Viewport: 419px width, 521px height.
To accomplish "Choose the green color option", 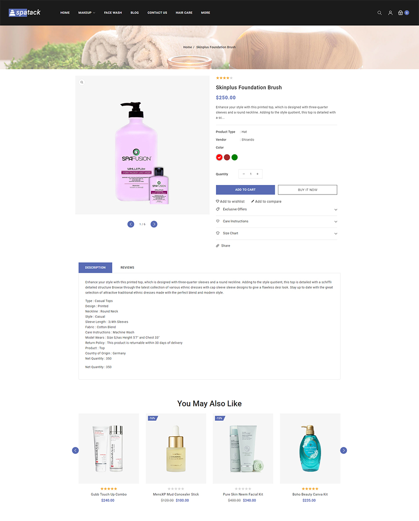I will click(x=234, y=157).
